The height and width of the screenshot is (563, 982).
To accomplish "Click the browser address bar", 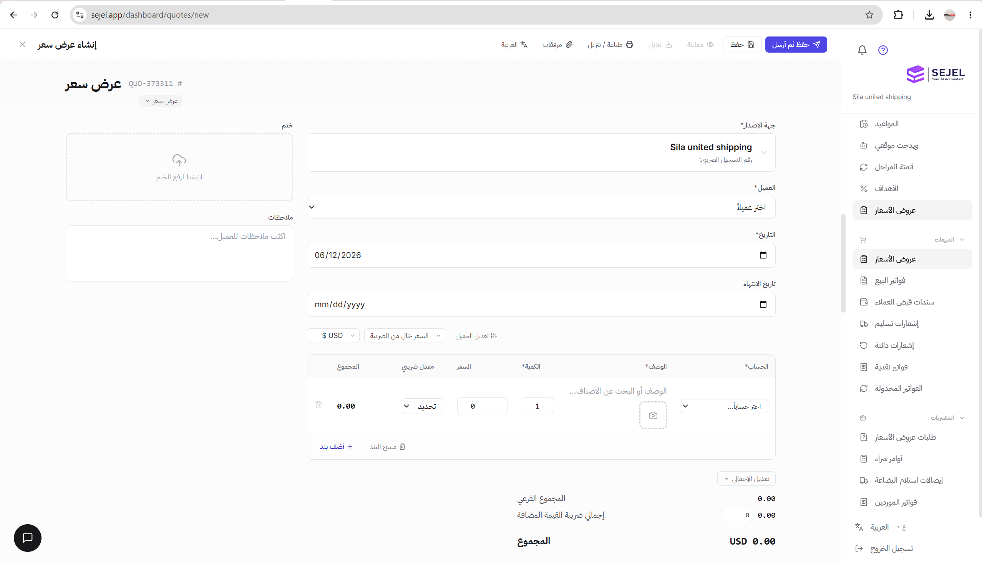I will [x=476, y=15].
